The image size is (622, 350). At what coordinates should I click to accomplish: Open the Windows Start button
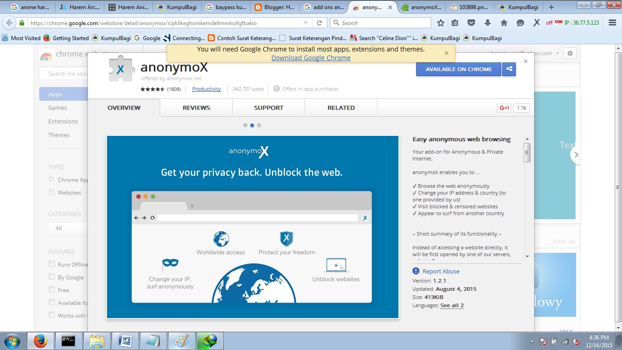coord(12,341)
